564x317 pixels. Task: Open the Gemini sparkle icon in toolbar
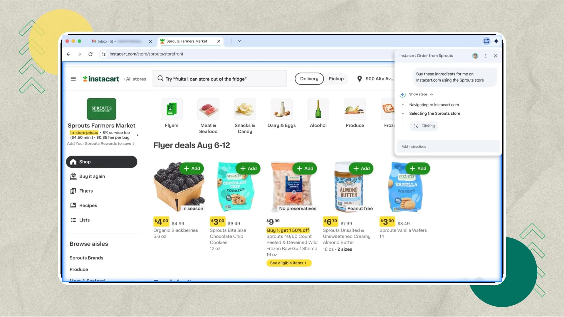click(x=496, y=41)
